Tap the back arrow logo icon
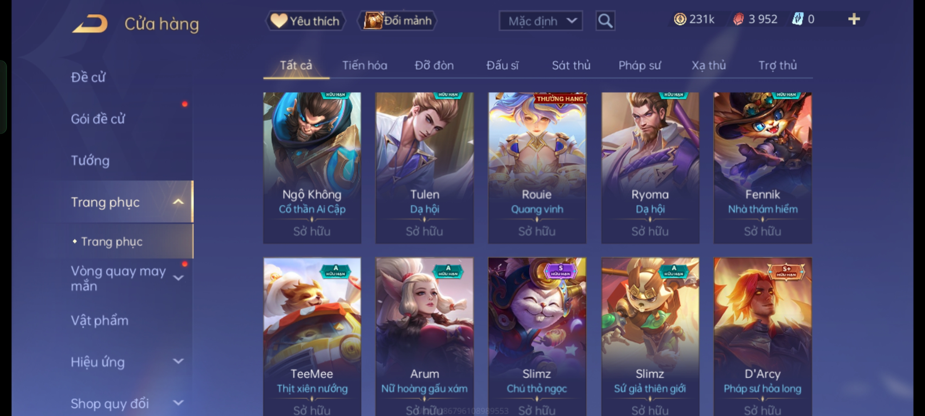The height and width of the screenshot is (416, 925). pos(89,24)
